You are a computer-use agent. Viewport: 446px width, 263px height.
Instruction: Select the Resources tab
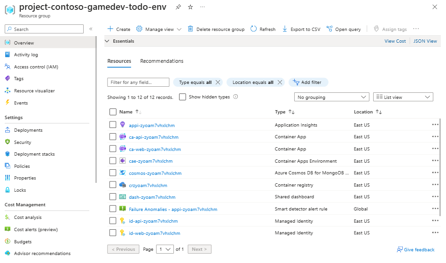pyautogui.click(x=119, y=61)
